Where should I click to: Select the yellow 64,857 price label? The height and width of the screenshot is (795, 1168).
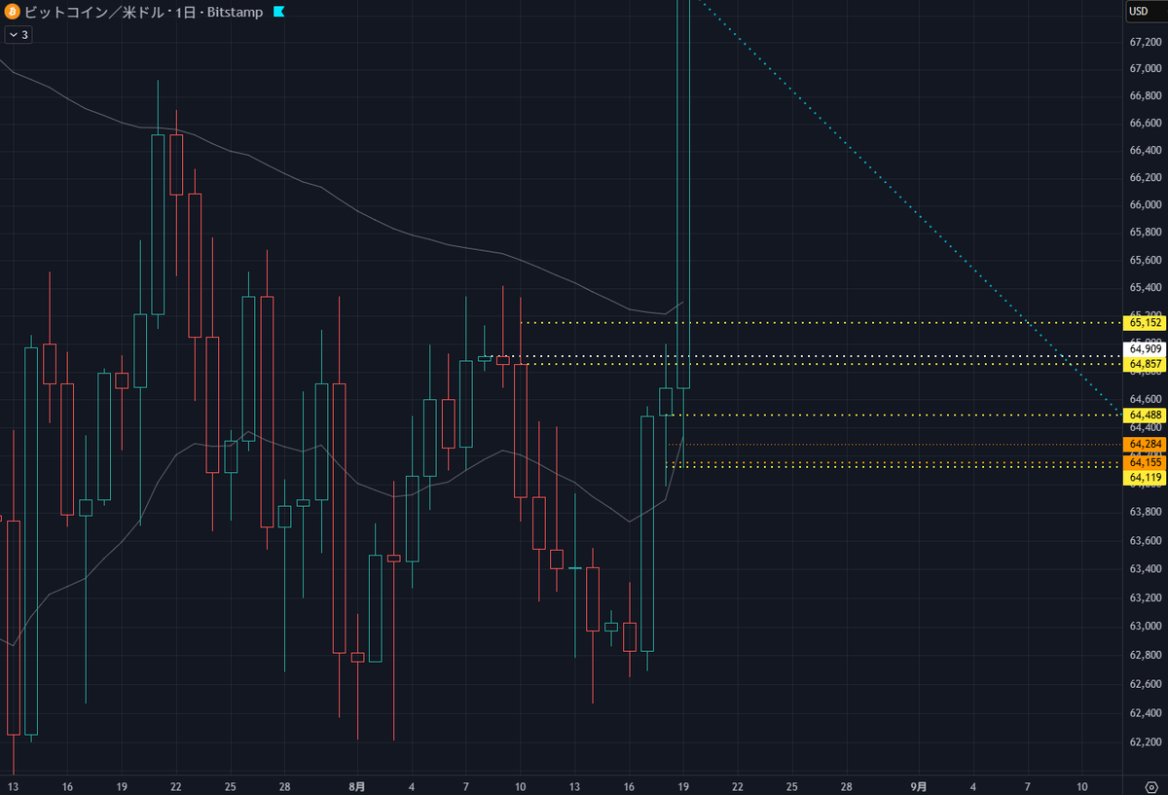point(1144,364)
